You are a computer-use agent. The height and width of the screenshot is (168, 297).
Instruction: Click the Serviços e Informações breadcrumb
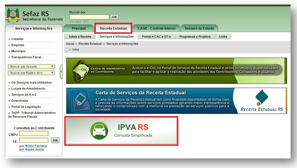click(x=122, y=44)
